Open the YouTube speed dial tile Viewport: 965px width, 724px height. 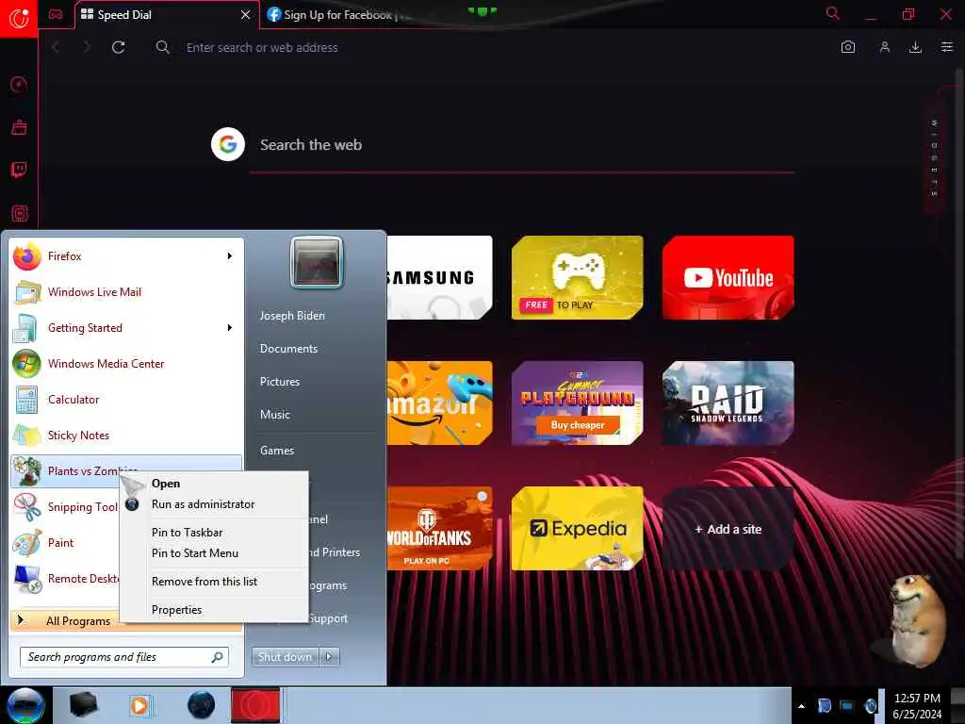click(728, 278)
